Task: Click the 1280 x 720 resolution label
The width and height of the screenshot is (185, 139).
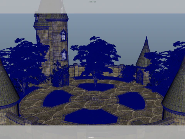Action: [x=92, y=2]
